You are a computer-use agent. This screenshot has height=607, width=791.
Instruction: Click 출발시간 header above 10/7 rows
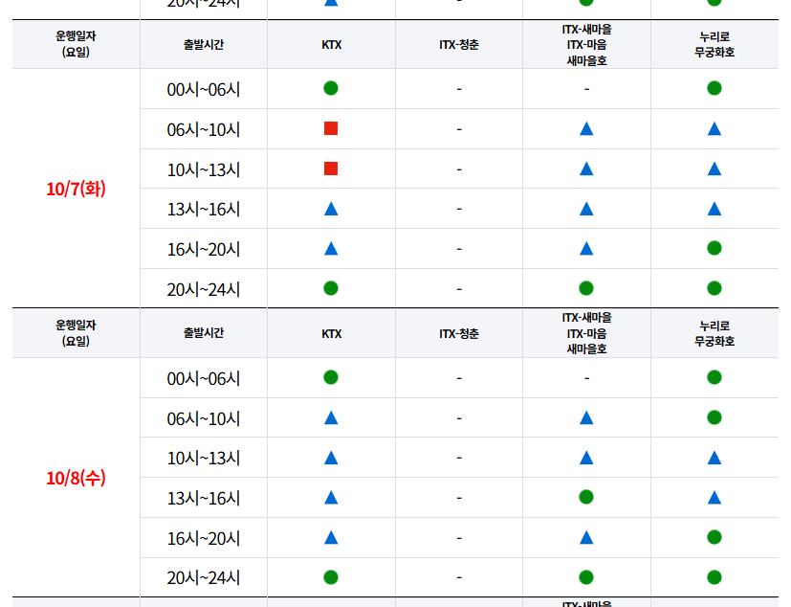(204, 44)
